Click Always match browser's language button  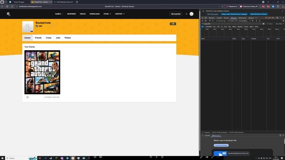pos(234,14)
